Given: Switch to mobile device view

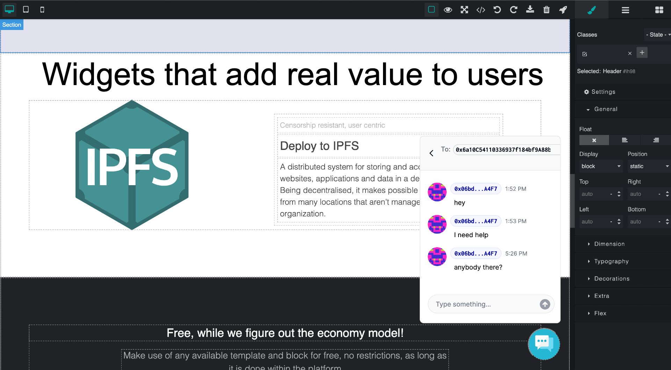Looking at the screenshot, I should [x=42, y=9].
